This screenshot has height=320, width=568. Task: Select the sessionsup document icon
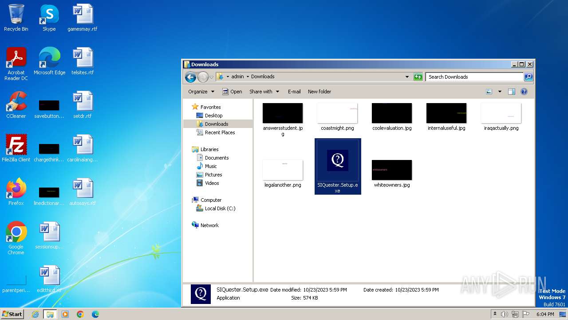click(49, 236)
